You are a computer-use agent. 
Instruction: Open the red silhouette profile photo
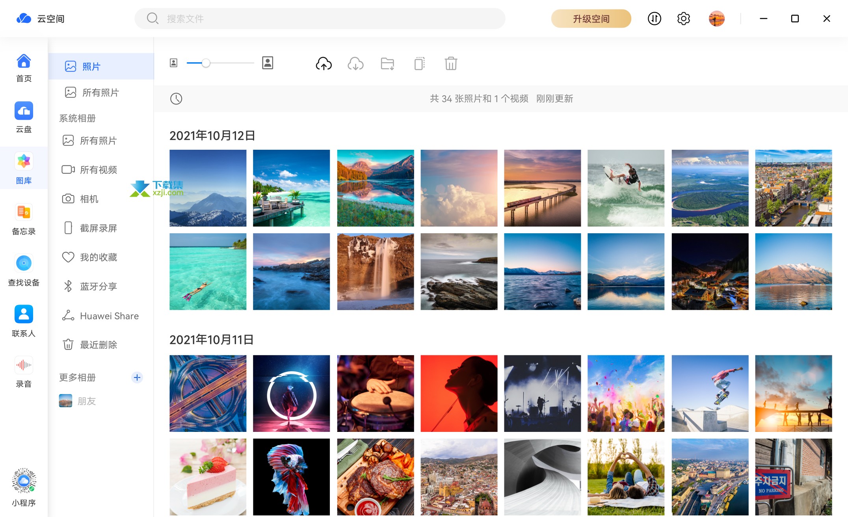coord(459,394)
